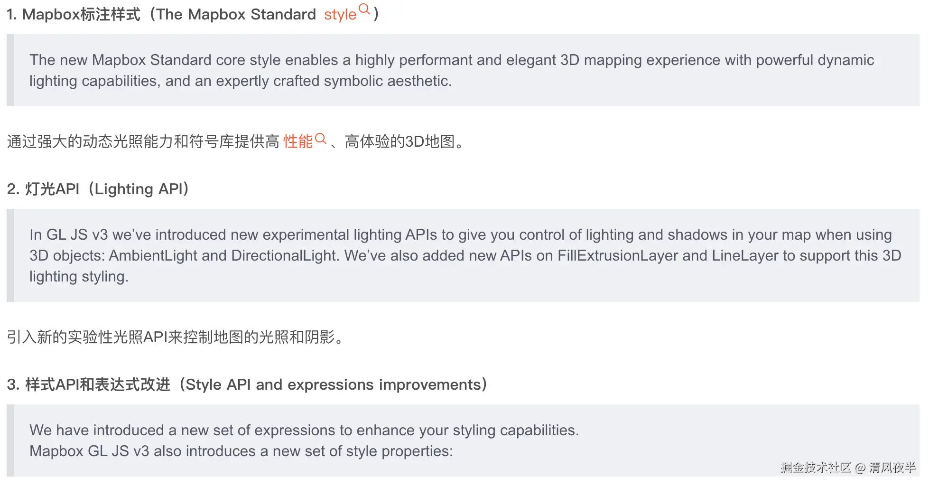Open the orange "性能" keyword link
The width and height of the screenshot is (929, 487).
pyautogui.click(x=298, y=141)
